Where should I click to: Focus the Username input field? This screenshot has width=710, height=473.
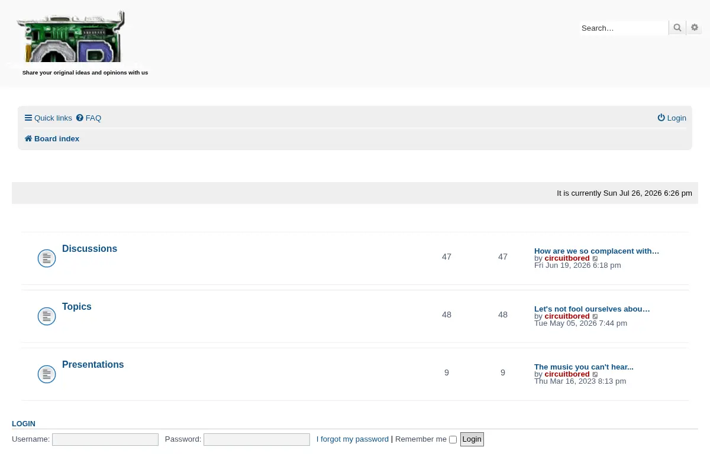[105, 439]
